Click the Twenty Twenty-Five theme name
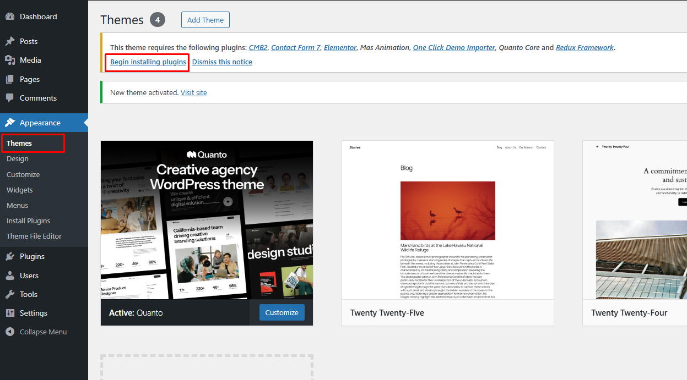687x380 pixels. pyautogui.click(x=387, y=312)
